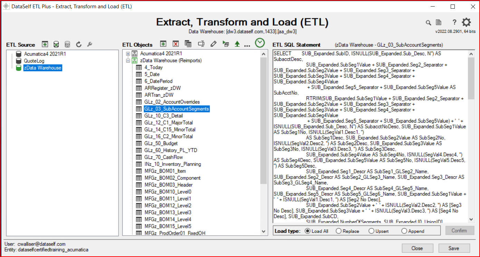
Task: Collapse the zData Warehouse (Reimports) node
Action: [128, 61]
